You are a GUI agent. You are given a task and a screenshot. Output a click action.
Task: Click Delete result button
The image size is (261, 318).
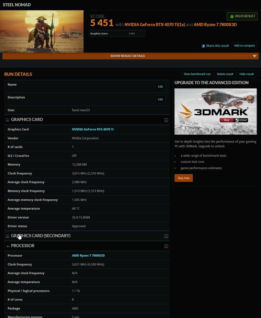coord(225,74)
